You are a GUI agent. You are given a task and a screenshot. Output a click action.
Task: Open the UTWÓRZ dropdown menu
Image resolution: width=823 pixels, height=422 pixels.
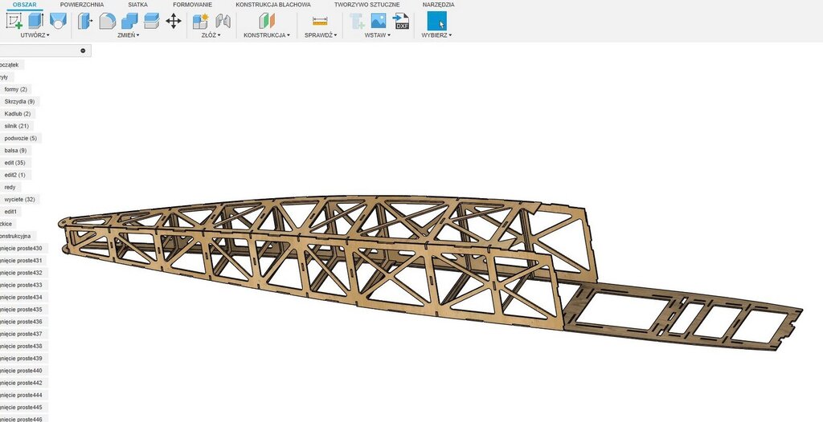[x=35, y=35]
